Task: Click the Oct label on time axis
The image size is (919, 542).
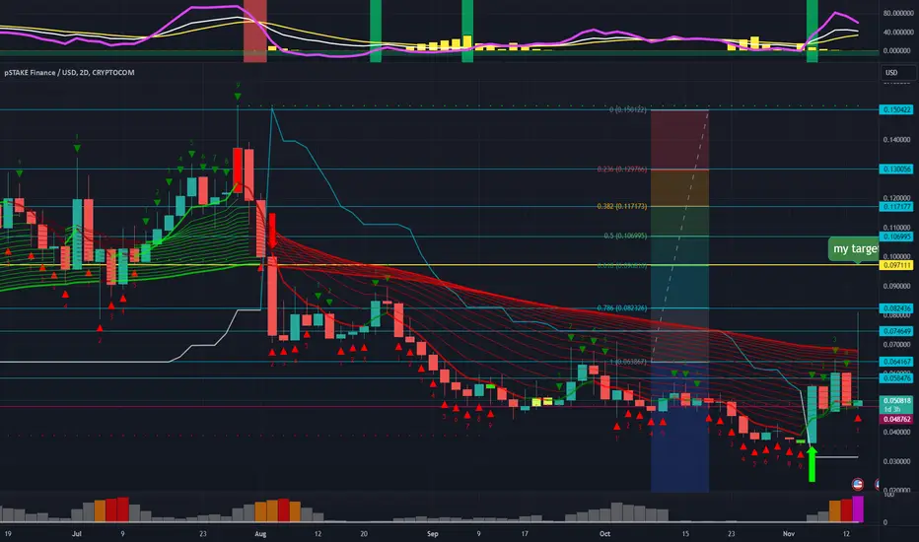Action: [x=604, y=534]
